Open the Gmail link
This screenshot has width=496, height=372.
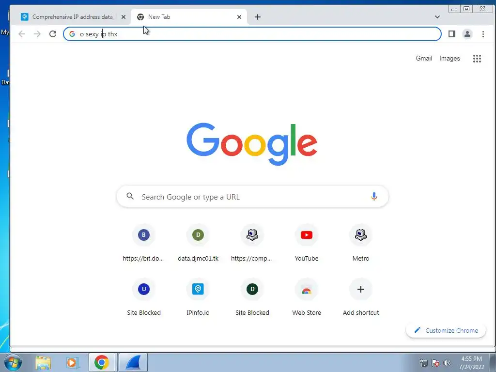click(x=424, y=59)
